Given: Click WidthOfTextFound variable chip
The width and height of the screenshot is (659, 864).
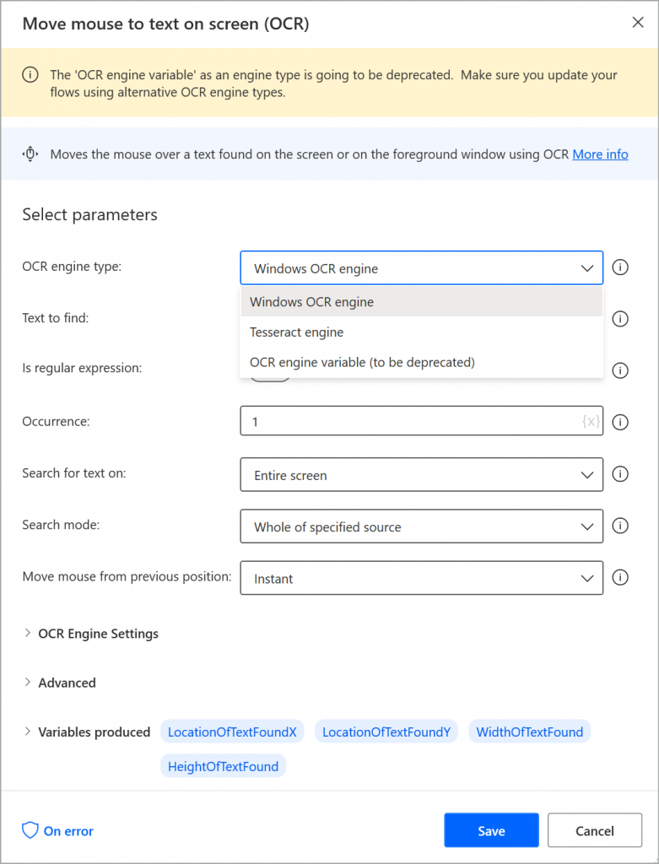Looking at the screenshot, I should click(530, 732).
